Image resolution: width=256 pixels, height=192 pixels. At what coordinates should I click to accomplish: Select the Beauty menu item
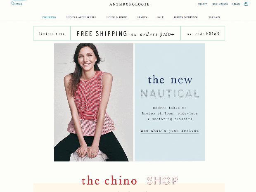142,17
